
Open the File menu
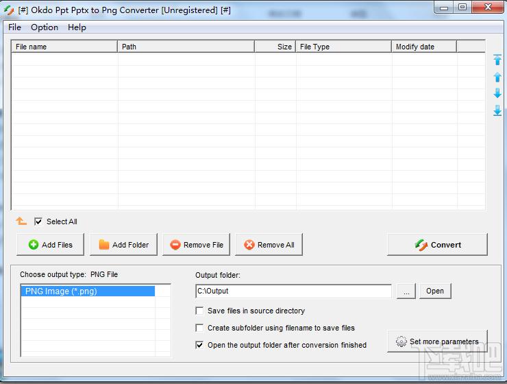(14, 27)
